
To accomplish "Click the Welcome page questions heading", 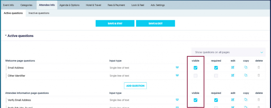I will point(20,61).
